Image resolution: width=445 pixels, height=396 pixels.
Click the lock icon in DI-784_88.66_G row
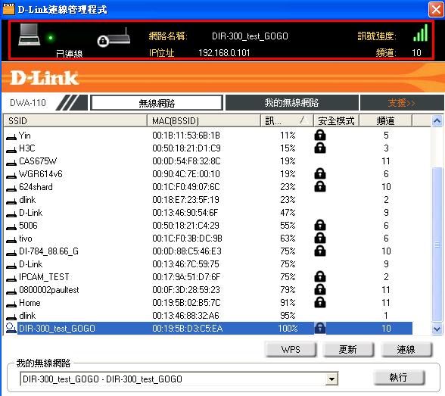(x=320, y=251)
